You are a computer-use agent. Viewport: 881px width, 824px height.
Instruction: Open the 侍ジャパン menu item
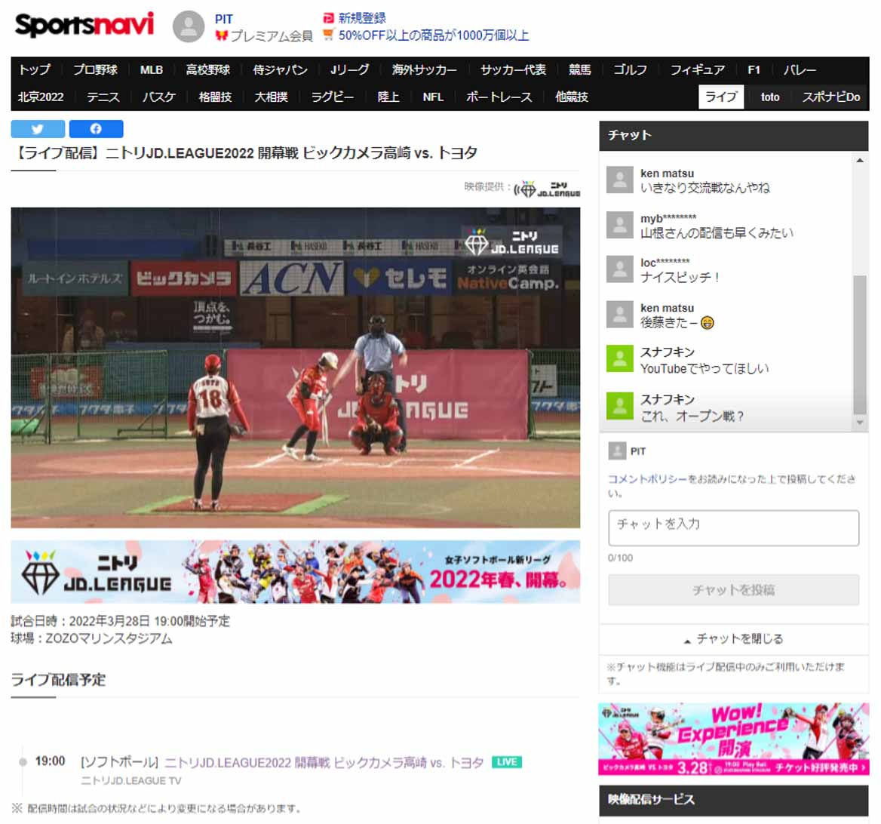pyautogui.click(x=280, y=69)
